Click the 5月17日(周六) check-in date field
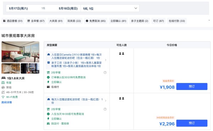 18,8
